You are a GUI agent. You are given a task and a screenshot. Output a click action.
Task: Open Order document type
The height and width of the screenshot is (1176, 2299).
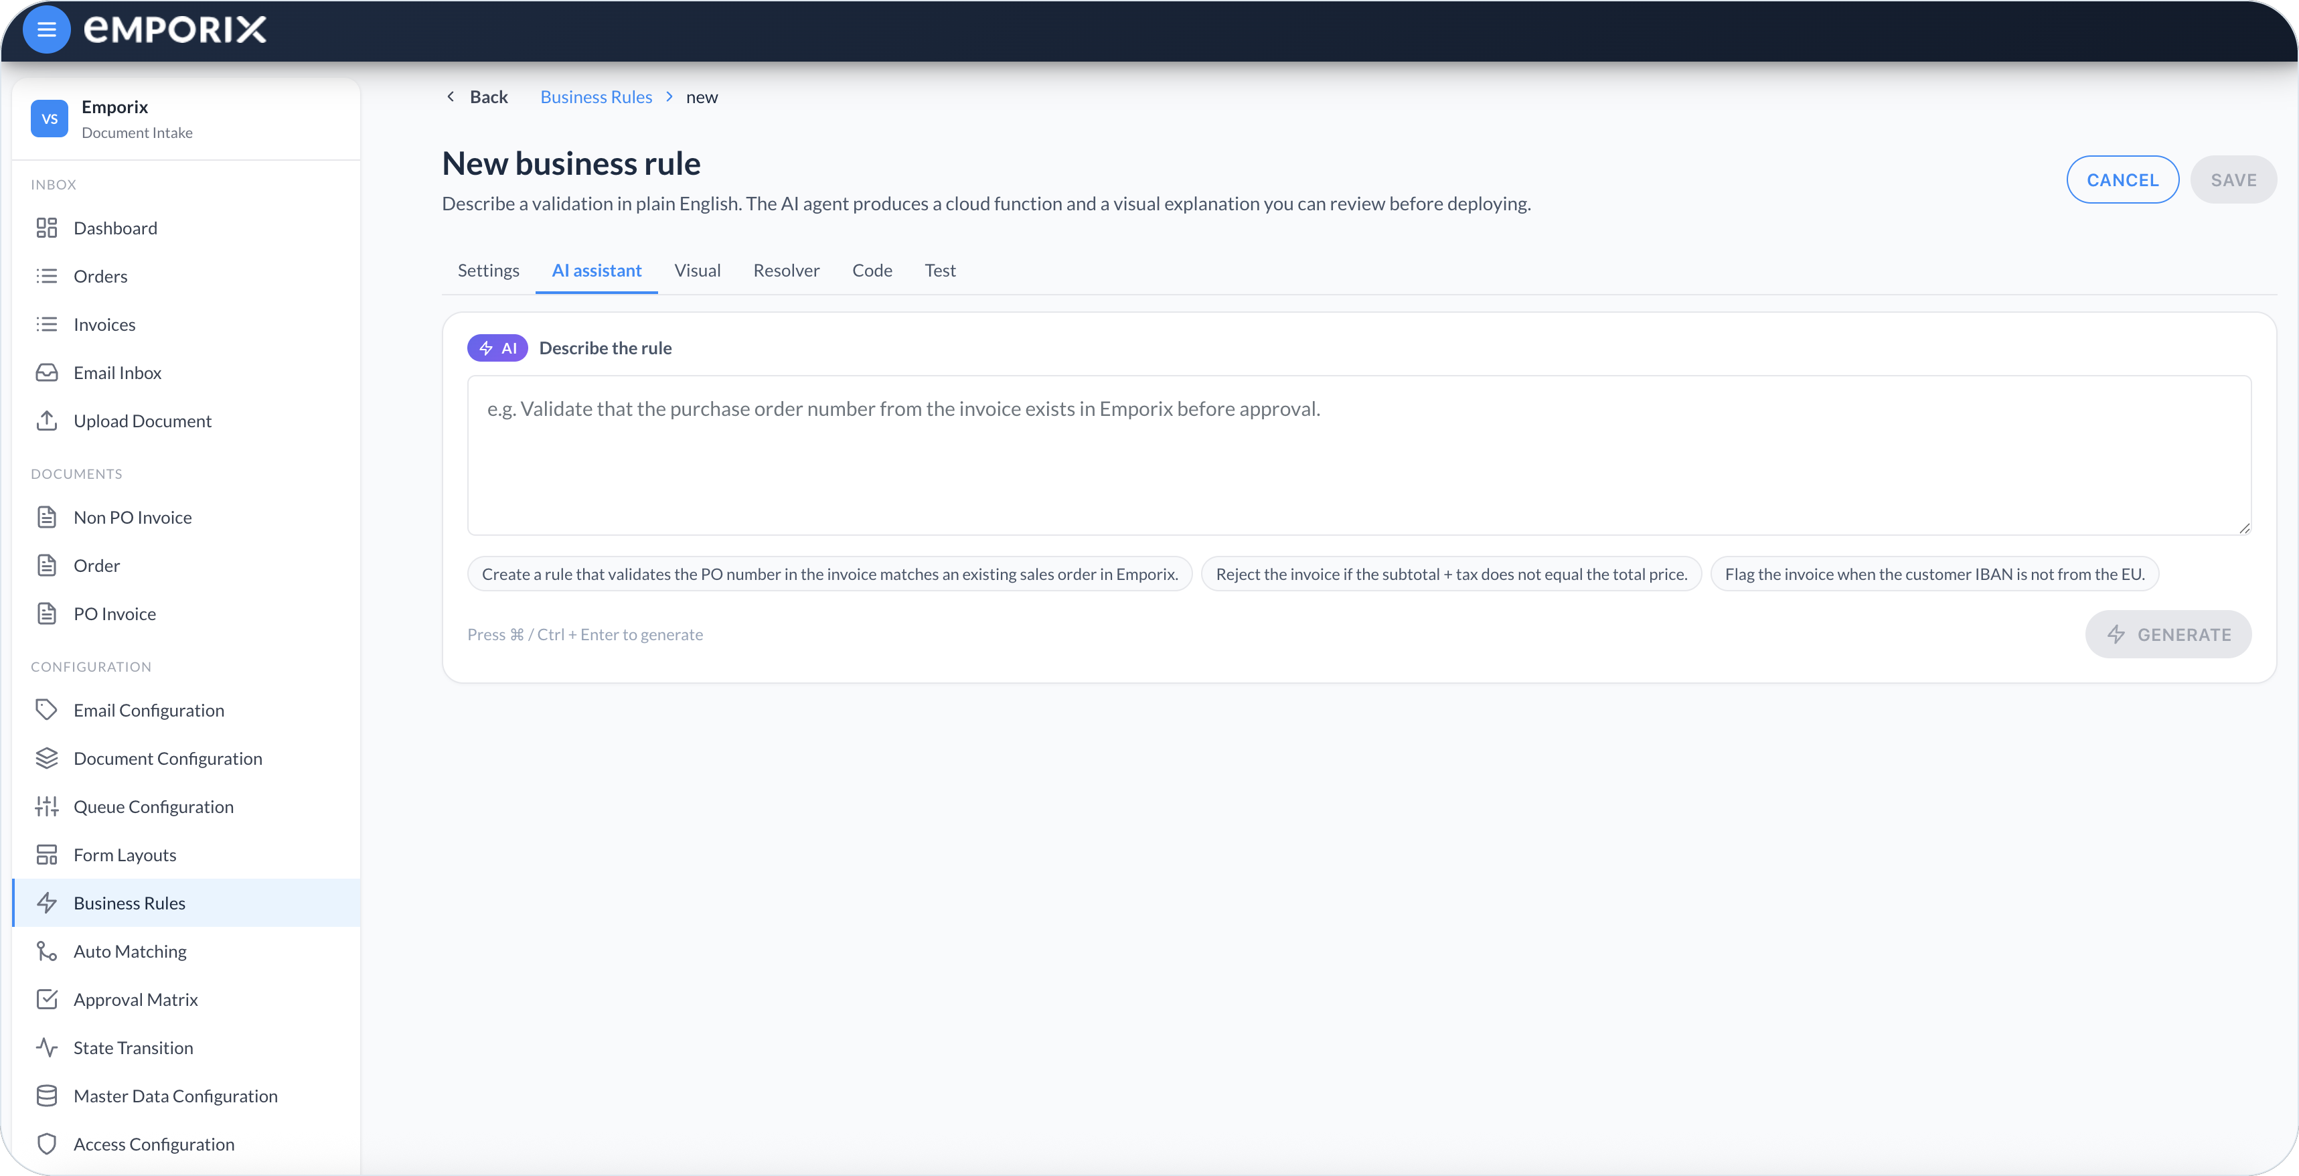(x=185, y=565)
